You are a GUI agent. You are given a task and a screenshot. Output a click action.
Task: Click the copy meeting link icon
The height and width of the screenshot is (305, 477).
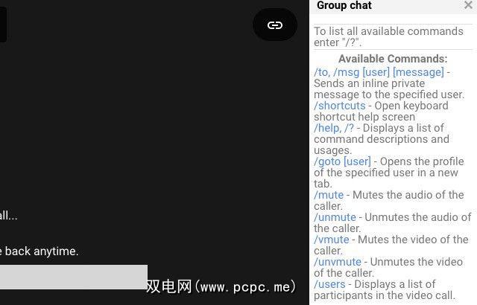pyautogui.click(x=275, y=25)
